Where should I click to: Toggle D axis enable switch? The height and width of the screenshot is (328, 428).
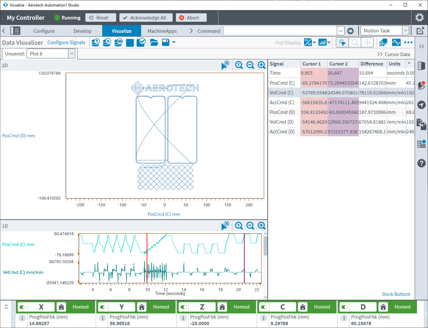tap(345, 307)
